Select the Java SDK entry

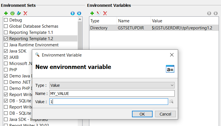18,51
